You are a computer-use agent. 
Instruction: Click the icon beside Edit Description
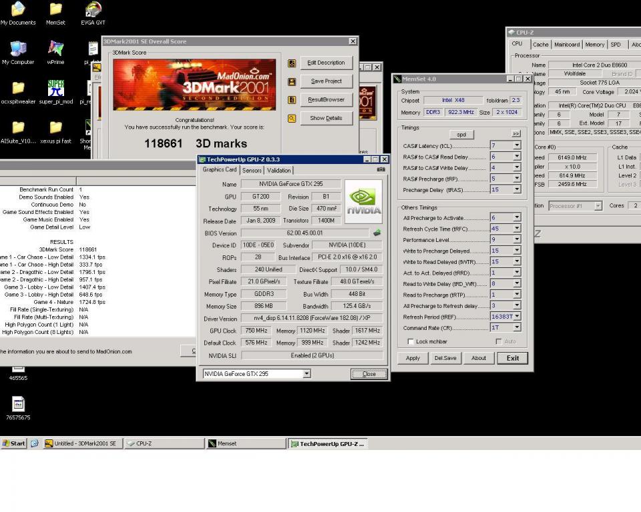(292, 63)
